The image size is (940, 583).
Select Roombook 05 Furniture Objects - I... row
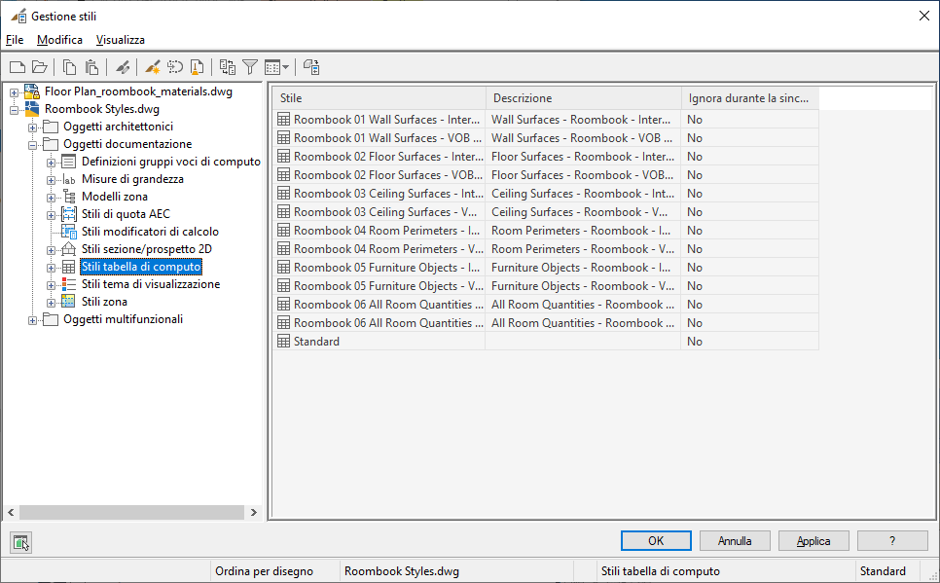point(546,268)
